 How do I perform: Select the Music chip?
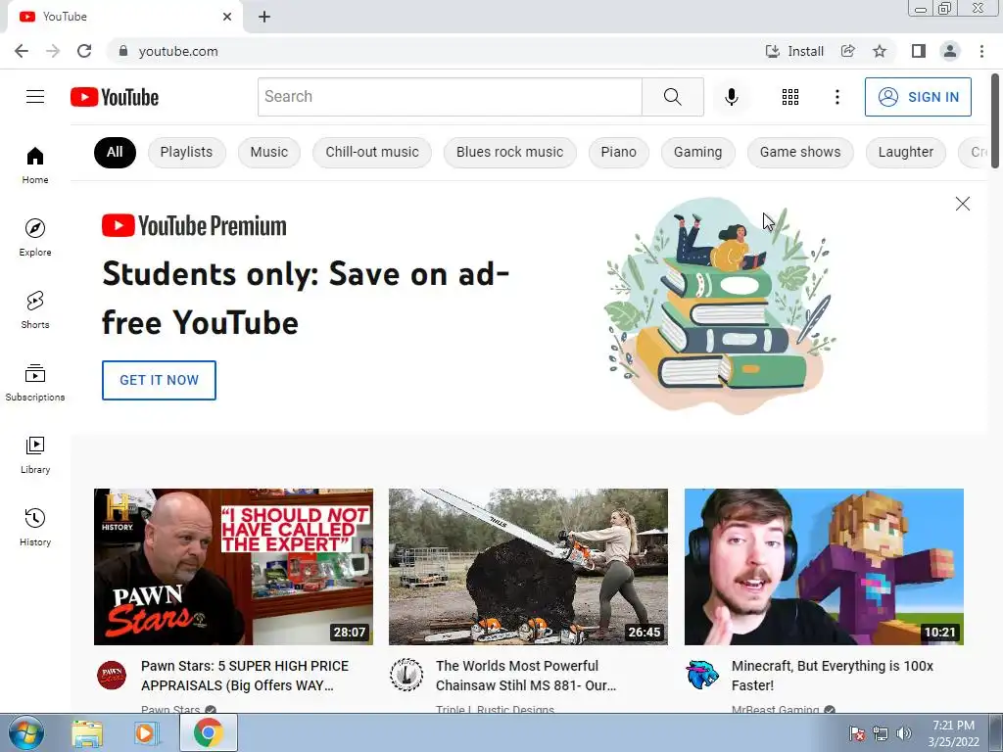(268, 152)
